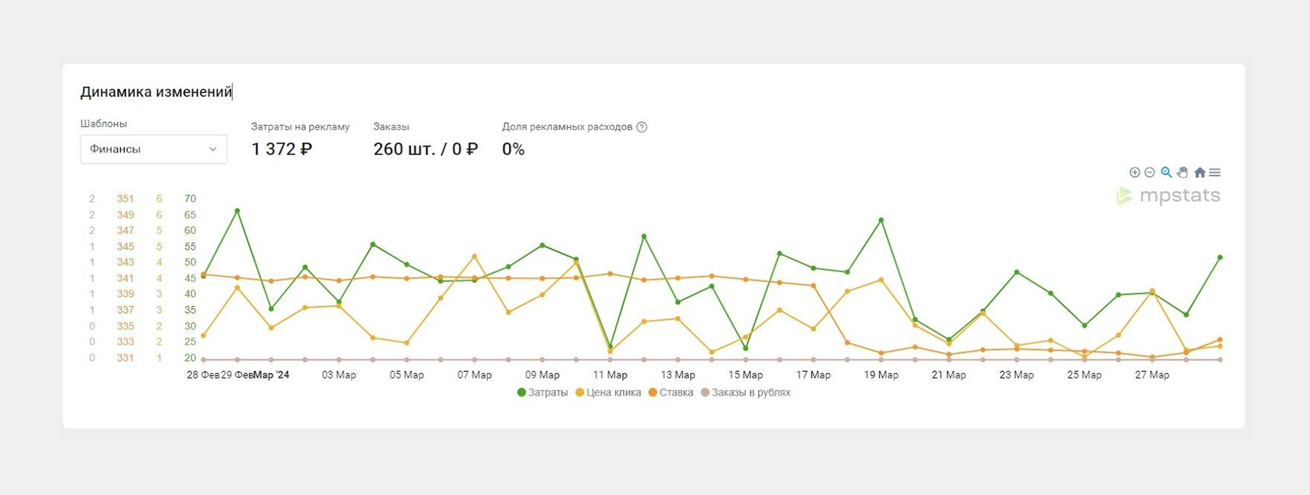Click the 1 372 ₽ ad spend value

[282, 149]
